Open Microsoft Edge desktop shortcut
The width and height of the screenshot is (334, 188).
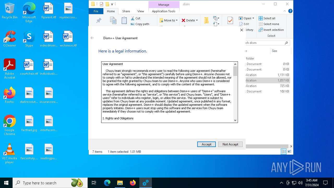29,12
